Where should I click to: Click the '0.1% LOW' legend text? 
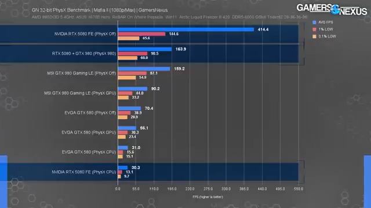pyautogui.click(x=327, y=36)
